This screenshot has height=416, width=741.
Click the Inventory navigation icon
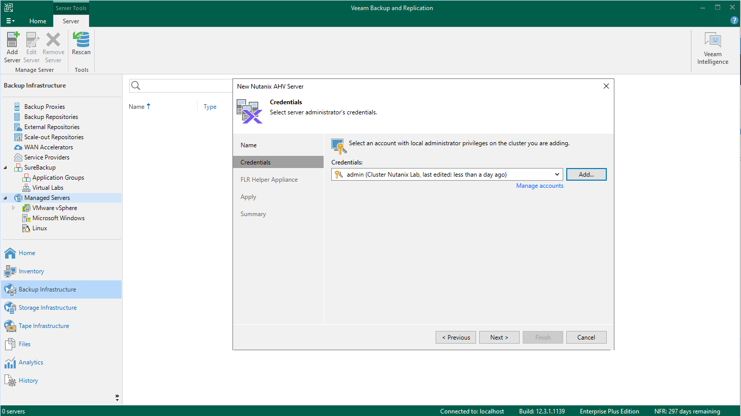10,271
